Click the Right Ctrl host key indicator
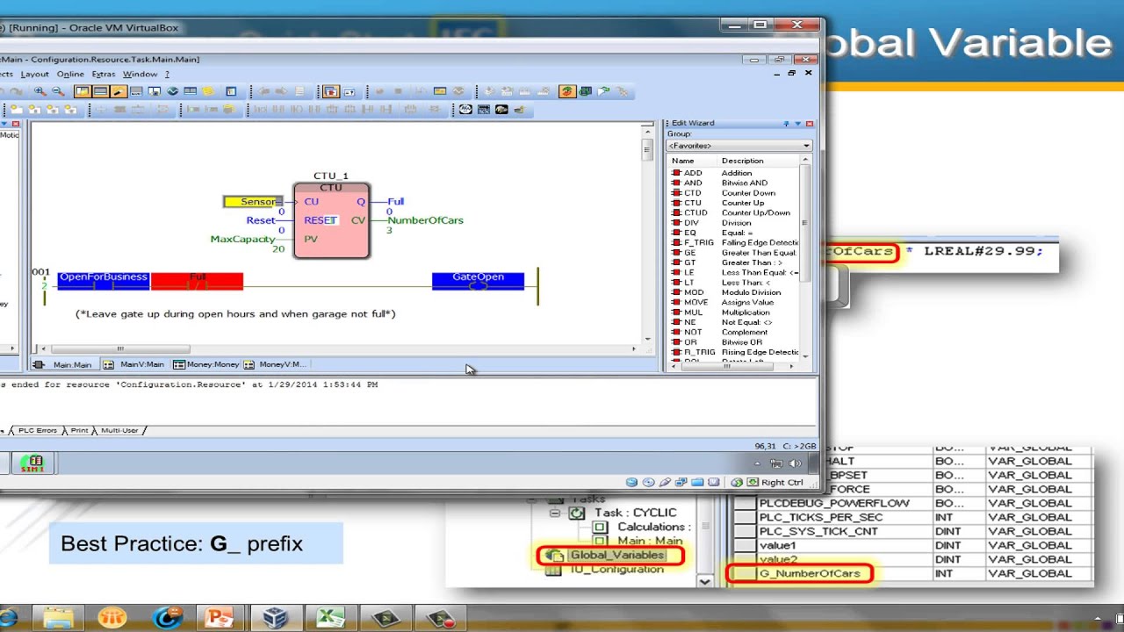 tap(782, 482)
